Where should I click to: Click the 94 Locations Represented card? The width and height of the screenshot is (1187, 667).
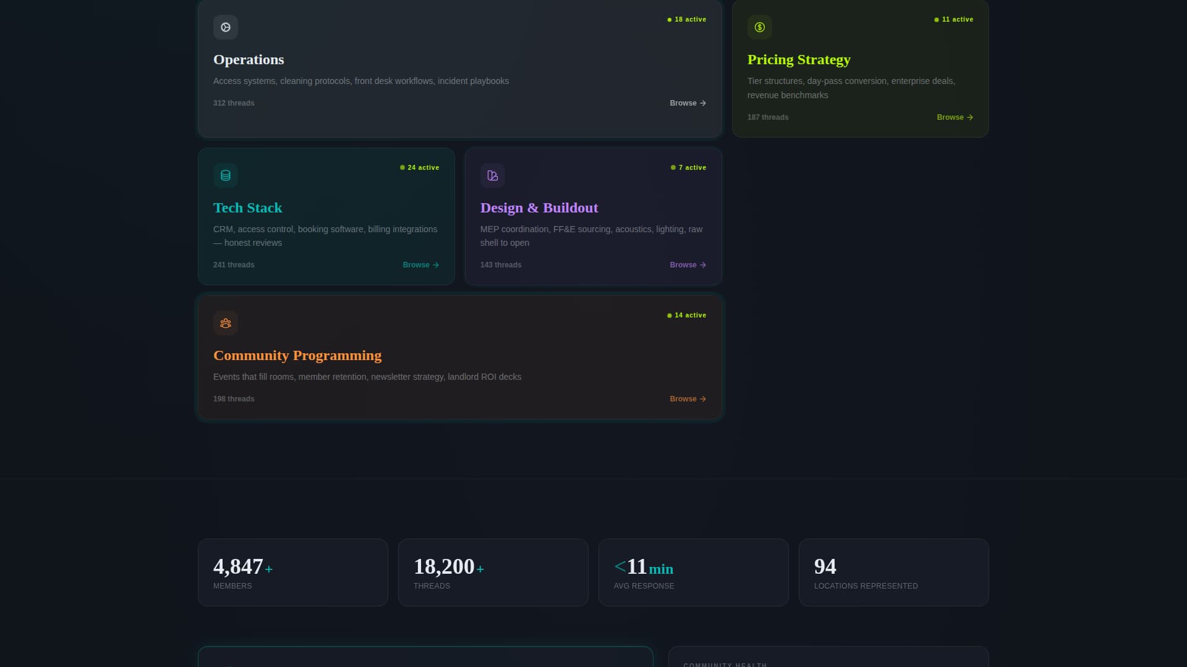894,573
